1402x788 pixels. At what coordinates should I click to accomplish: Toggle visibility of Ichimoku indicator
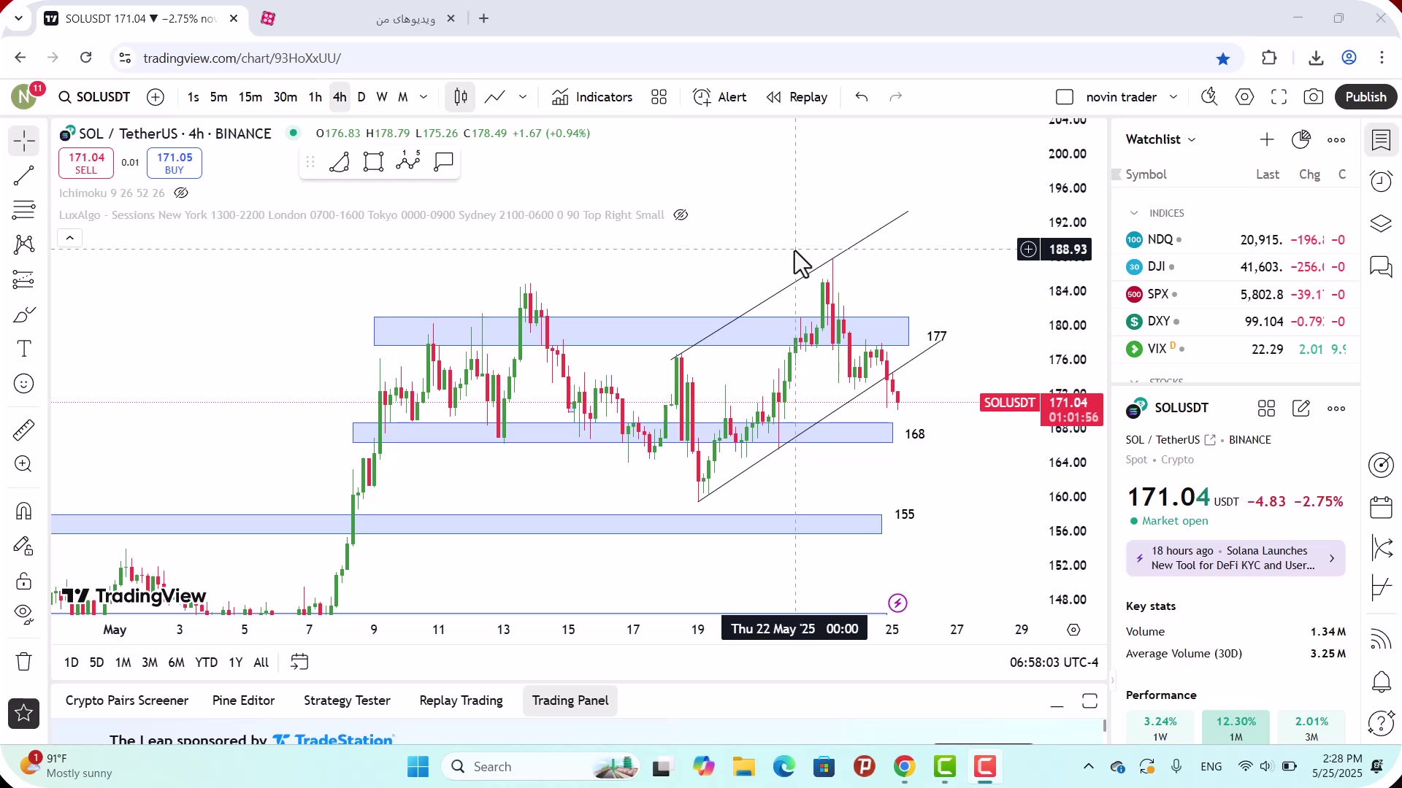click(181, 193)
